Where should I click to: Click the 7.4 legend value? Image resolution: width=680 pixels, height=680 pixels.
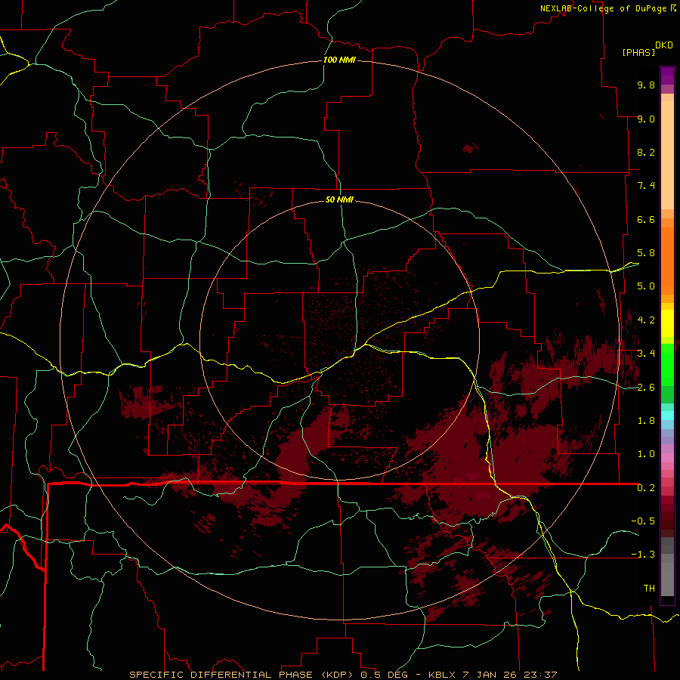tap(646, 186)
